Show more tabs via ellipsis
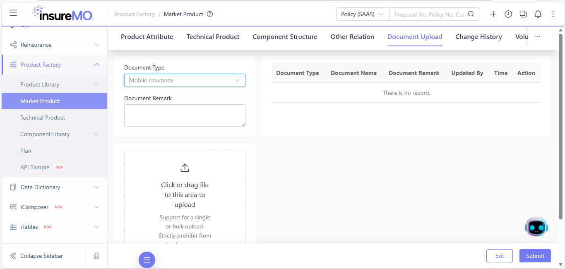 [538, 36]
